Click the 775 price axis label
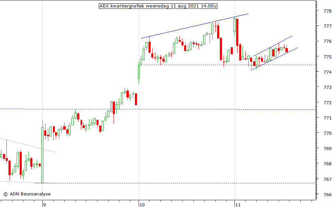 pos(328,57)
